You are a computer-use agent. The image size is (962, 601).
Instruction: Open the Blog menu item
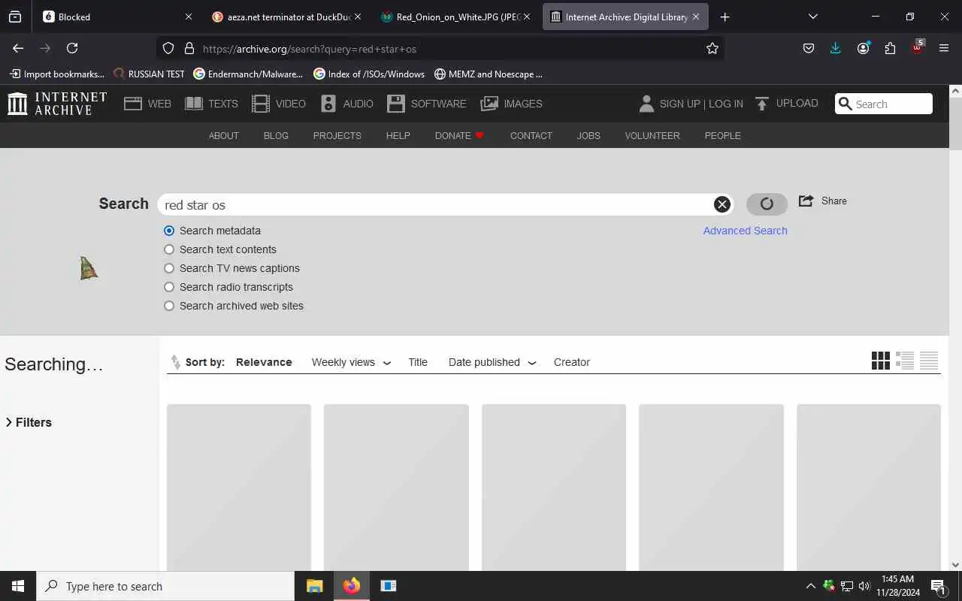[276, 135]
